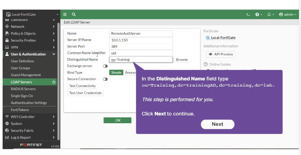Click the Common Name Identifier field
The height and width of the screenshot is (155, 301).
coord(141,53)
